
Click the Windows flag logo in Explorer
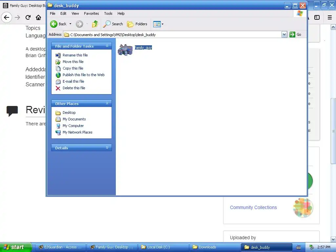click(300, 13)
